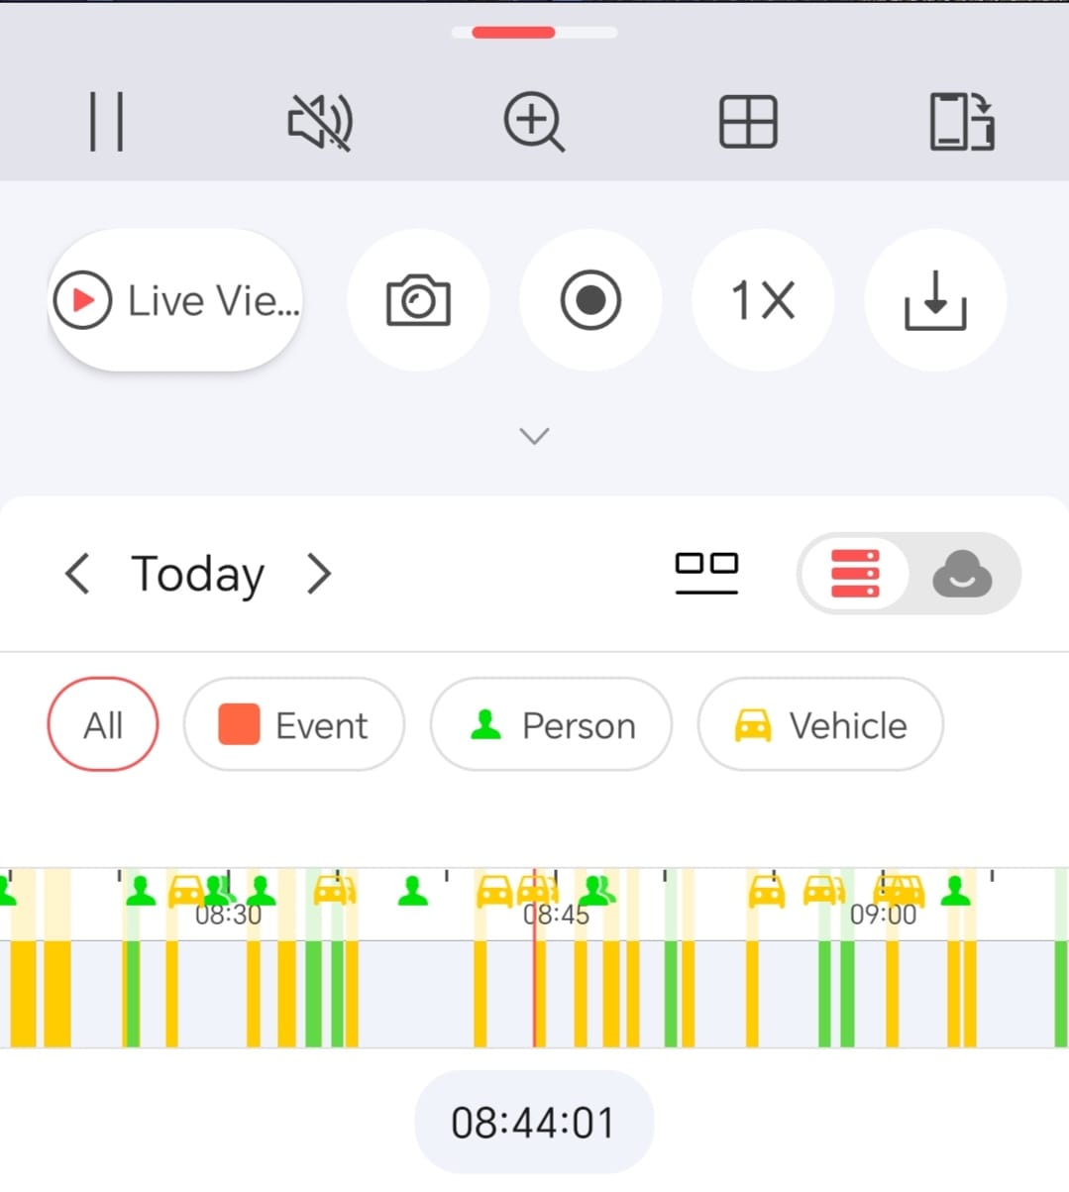Change the 1X playback speed

[x=763, y=300]
